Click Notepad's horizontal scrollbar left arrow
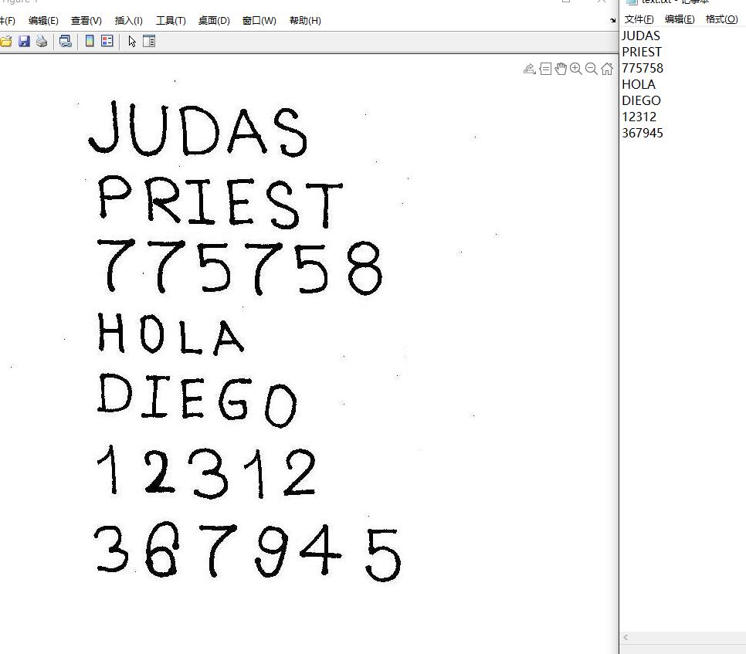 coord(626,638)
